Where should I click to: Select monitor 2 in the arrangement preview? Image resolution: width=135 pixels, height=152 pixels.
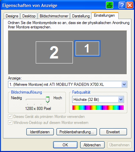(x=54, y=52)
